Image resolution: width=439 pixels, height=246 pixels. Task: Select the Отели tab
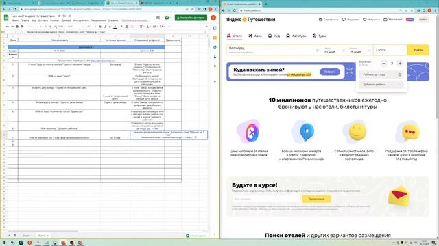[235, 36]
